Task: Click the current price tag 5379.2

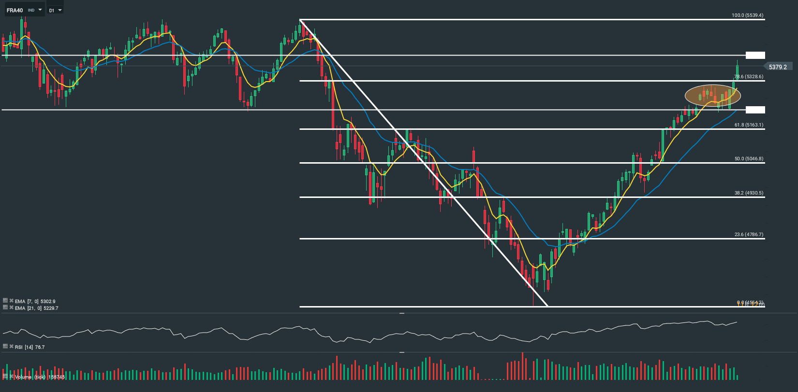Action: point(778,67)
